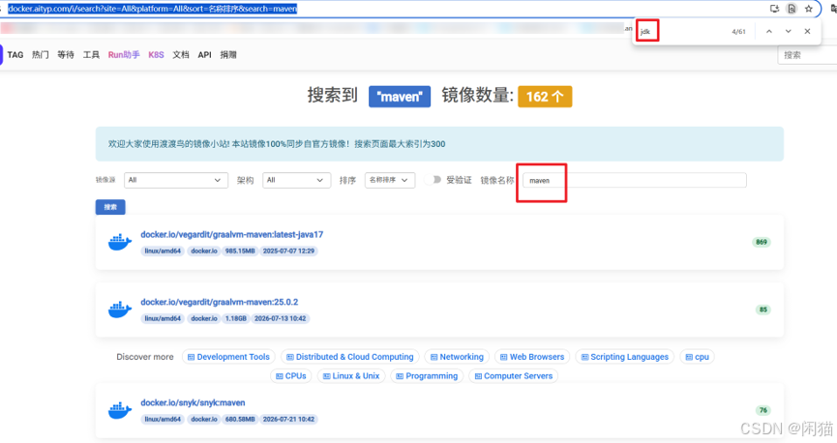Open the 热门 menu item
837x443 pixels.
(x=40, y=55)
